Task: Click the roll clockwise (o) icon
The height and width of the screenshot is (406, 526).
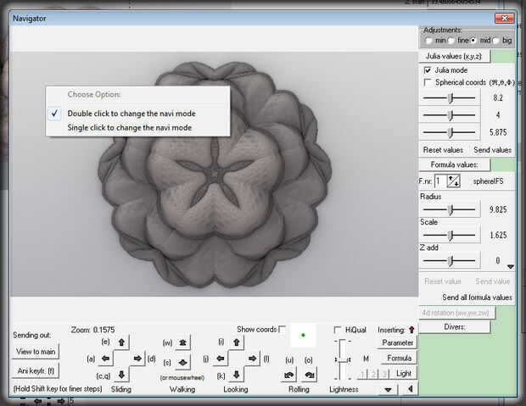Action: (309, 374)
